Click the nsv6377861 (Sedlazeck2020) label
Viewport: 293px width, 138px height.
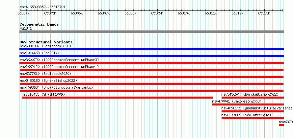tap(247, 115)
